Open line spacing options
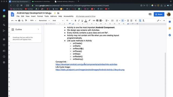Screen dimensions: 173x97 pos(112,20)
